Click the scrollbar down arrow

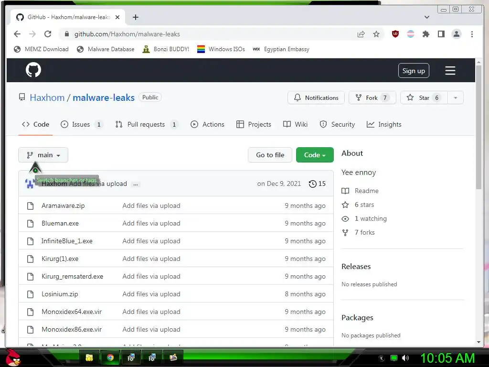coord(478,342)
